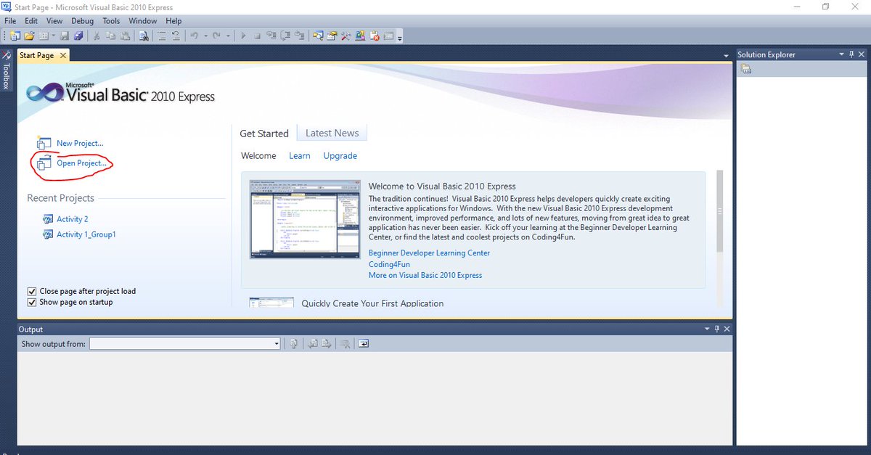Open the Show output from combo box
Viewport: 871px width, 455px height.
pos(185,344)
